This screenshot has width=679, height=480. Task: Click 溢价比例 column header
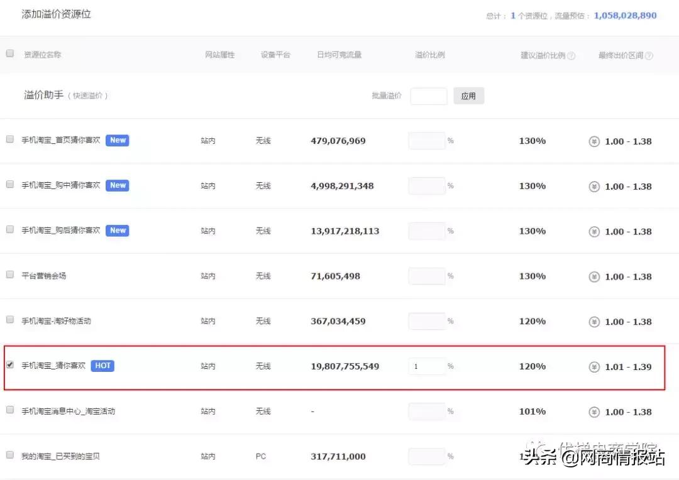(x=429, y=55)
